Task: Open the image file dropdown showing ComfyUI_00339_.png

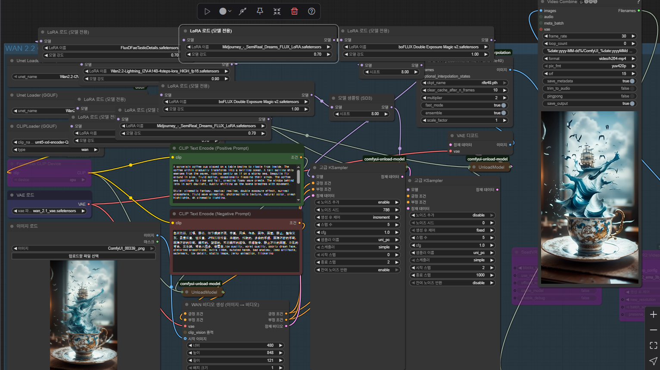Action: [x=84, y=248]
